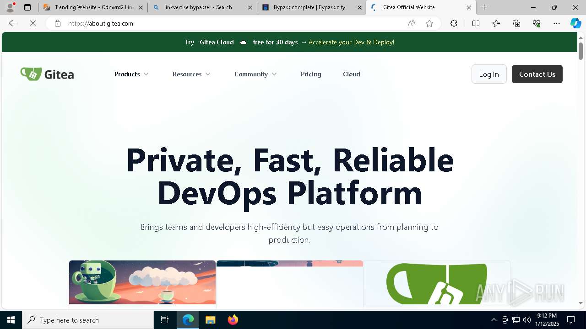586x329 pixels.
Task: Click the taskbar clock and date
Action: point(547,320)
